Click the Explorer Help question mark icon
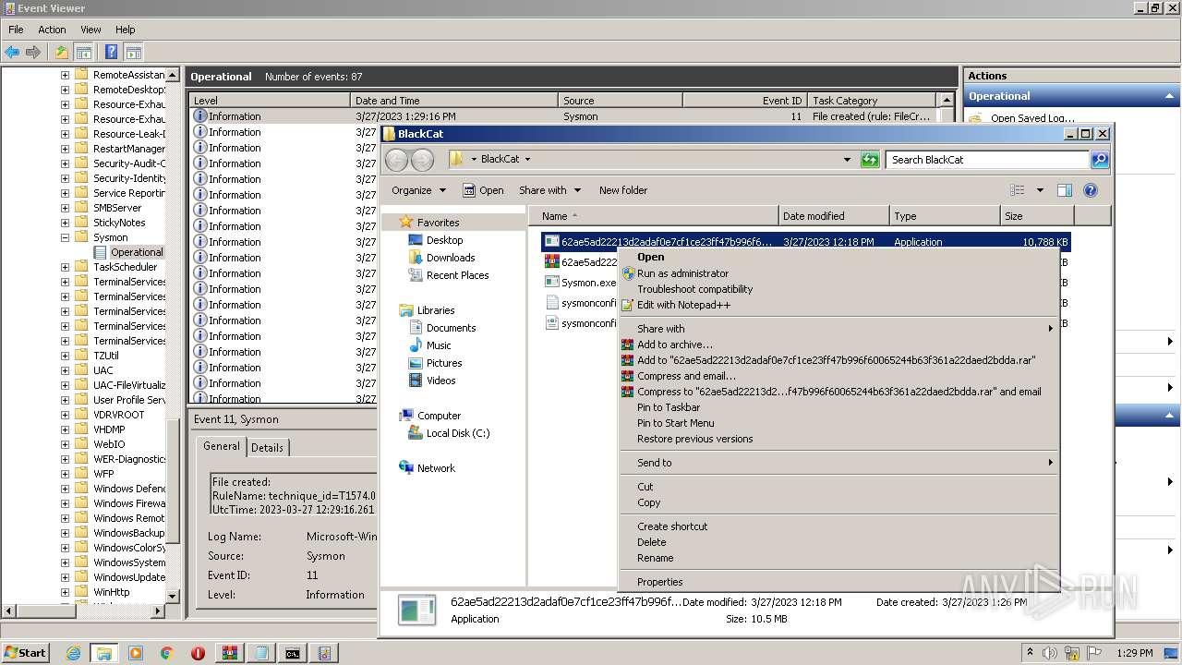 coord(1091,190)
